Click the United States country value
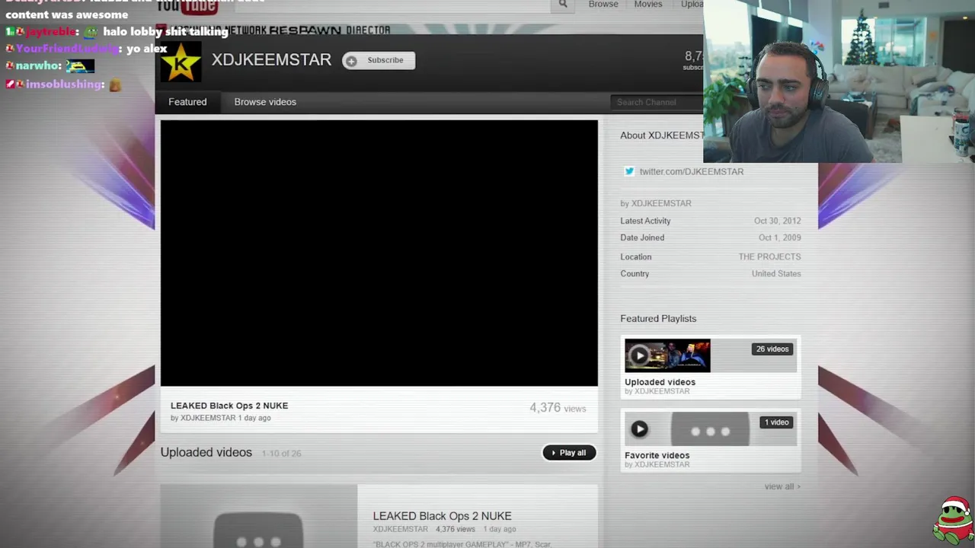Viewport: 975px width, 548px height. pos(776,274)
